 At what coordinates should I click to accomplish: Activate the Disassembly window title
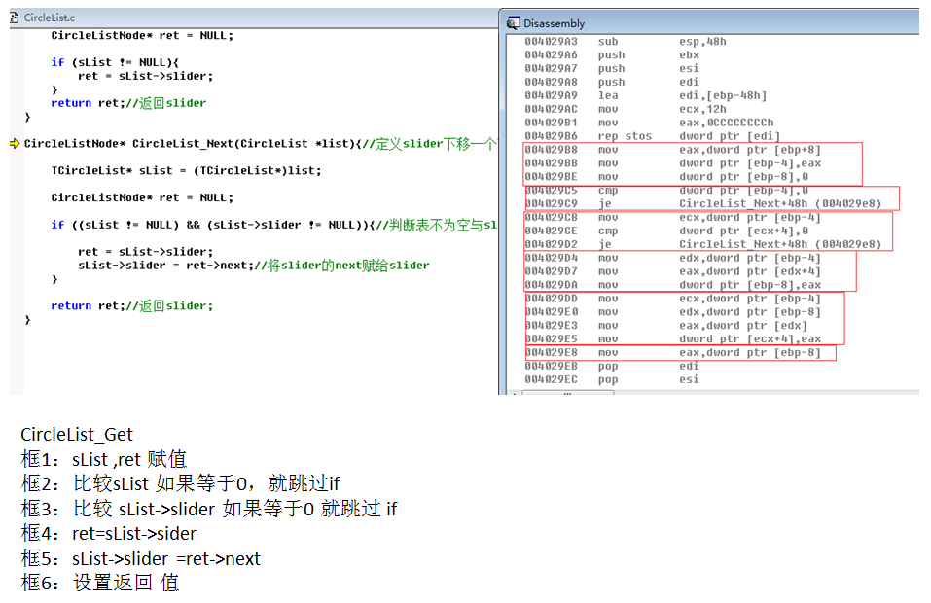[554, 23]
